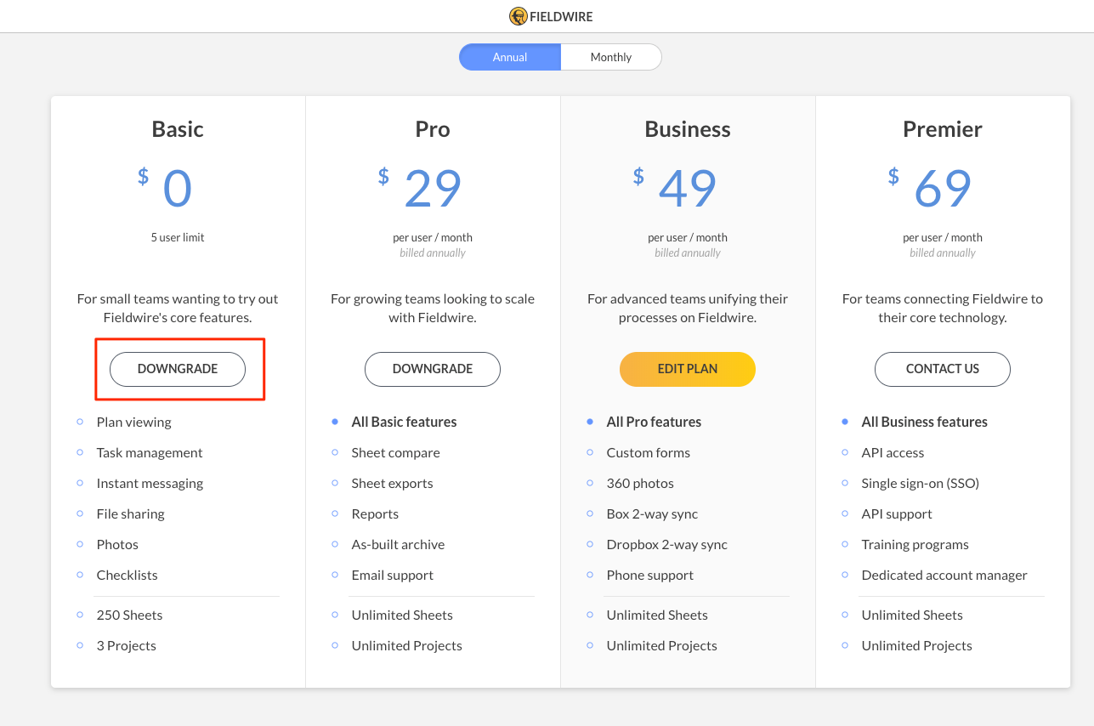Click 'Reports' feature in Pro
The image size is (1094, 726).
(375, 513)
